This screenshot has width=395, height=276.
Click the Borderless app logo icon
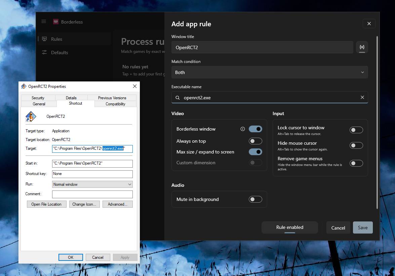[x=56, y=22]
